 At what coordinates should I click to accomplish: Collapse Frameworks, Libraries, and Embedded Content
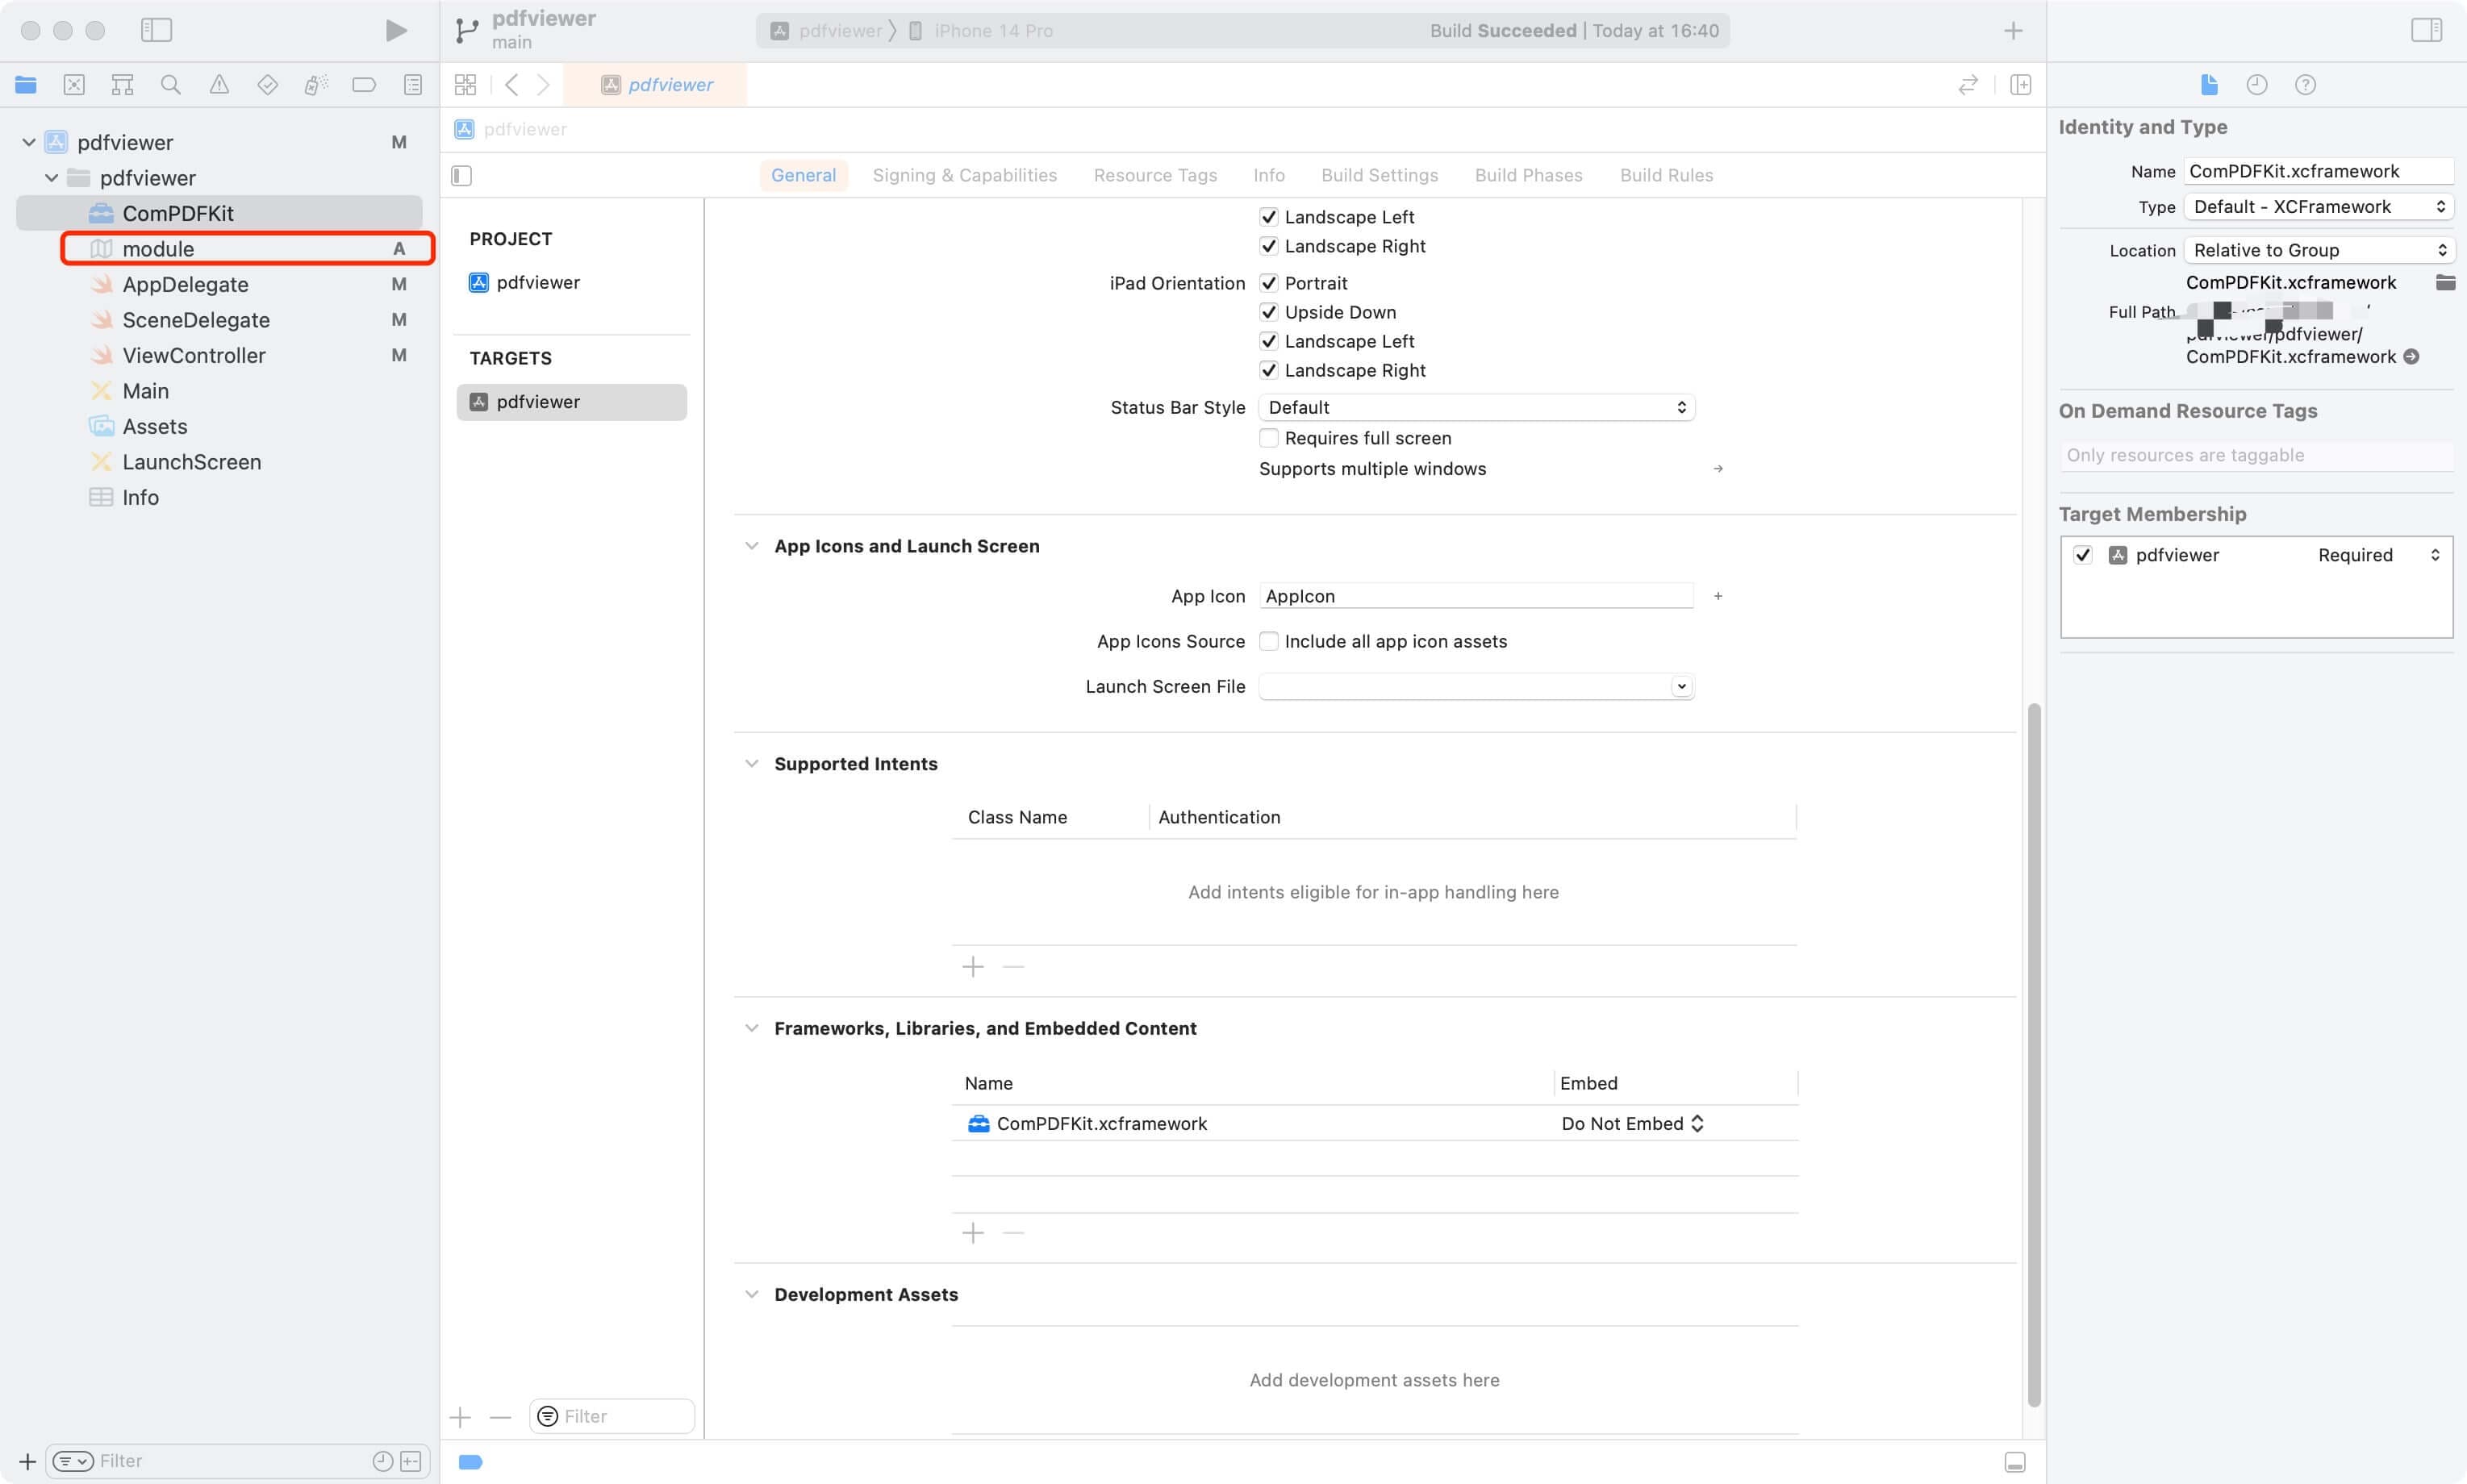click(x=751, y=1028)
